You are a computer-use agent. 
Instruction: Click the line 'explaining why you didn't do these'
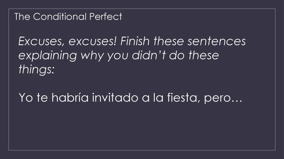click(119, 55)
